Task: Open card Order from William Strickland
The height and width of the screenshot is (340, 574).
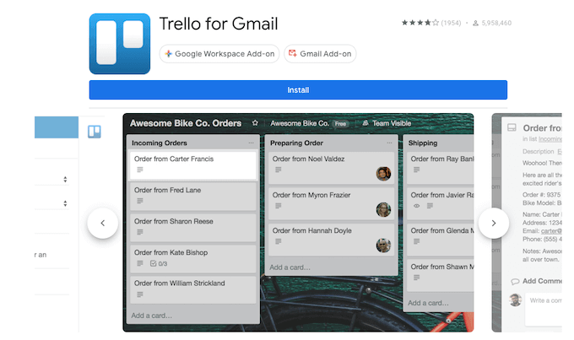Action: [x=193, y=289]
